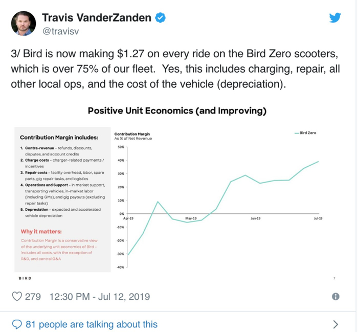
Task: Like the tweet with the heart icon
Action: tap(17, 296)
